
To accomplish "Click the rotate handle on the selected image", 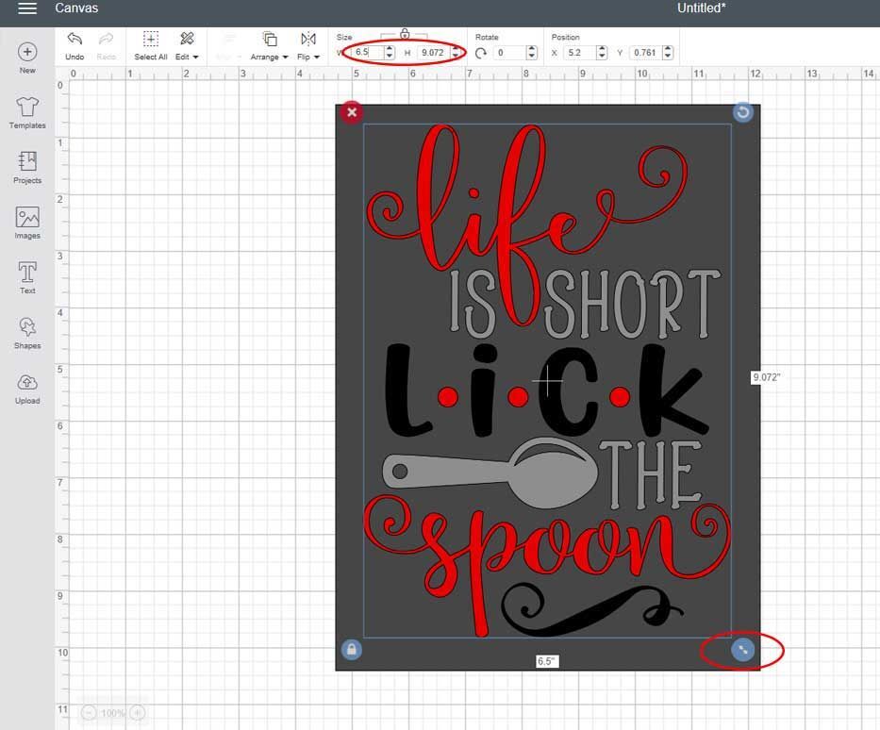I will pos(743,112).
